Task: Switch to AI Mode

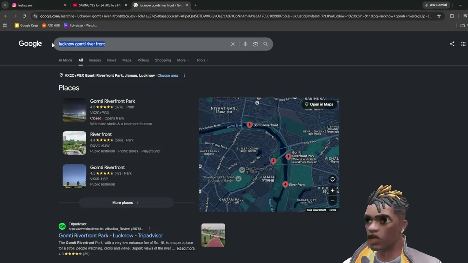Action: [x=65, y=60]
